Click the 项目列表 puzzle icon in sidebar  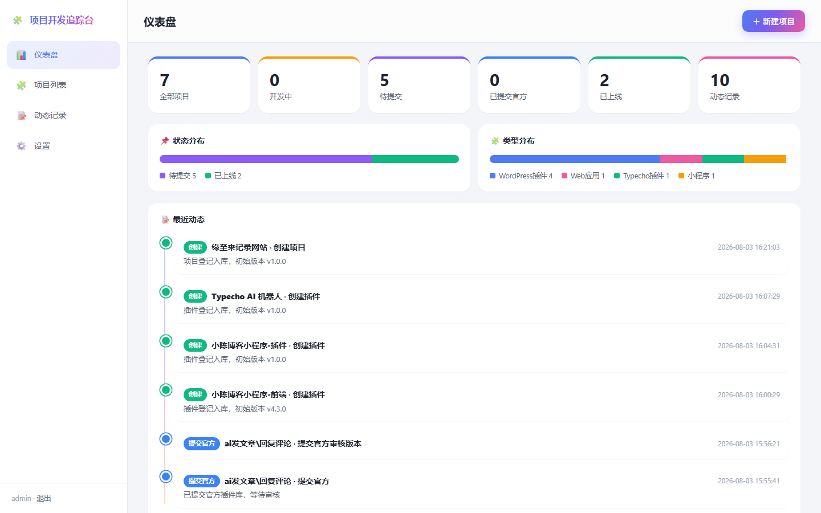[21, 85]
